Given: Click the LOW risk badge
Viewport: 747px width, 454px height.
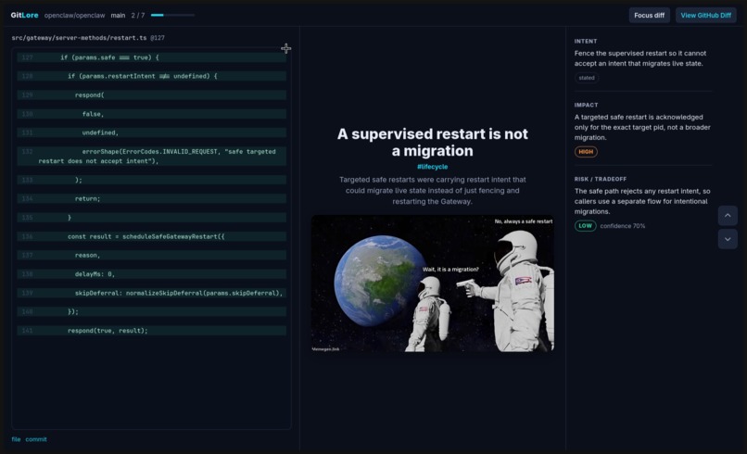Looking at the screenshot, I should pos(585,226).
